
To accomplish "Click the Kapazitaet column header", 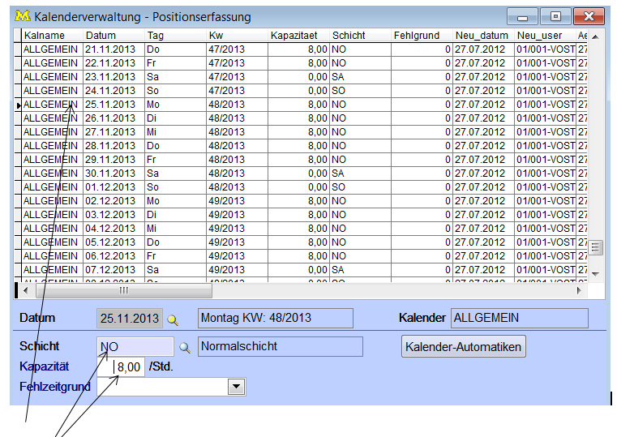I will 298,36.
